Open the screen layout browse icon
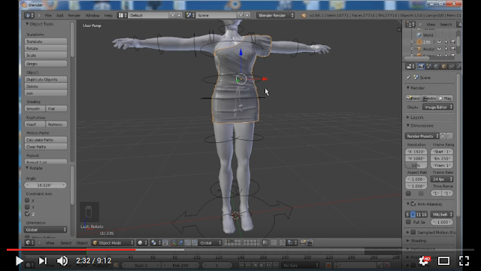The width and height of the screenshot is (481, 271). (x=122, y=15)
